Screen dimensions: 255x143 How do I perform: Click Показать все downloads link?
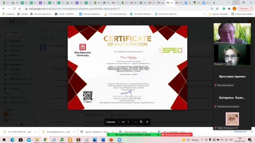tap(240, 131)
